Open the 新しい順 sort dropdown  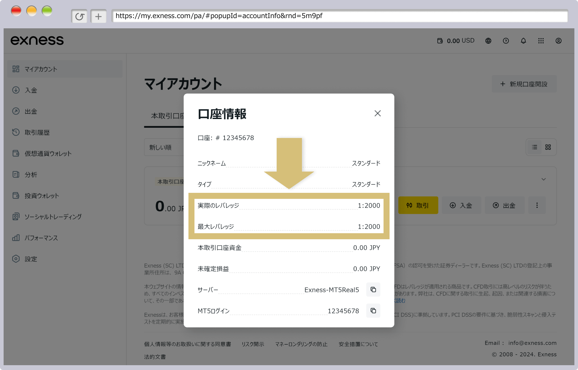click(x=164, y=147)
